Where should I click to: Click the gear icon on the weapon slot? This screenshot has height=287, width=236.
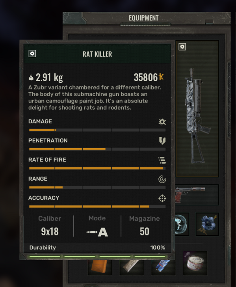pyautogui.click(x=182, y=47)
